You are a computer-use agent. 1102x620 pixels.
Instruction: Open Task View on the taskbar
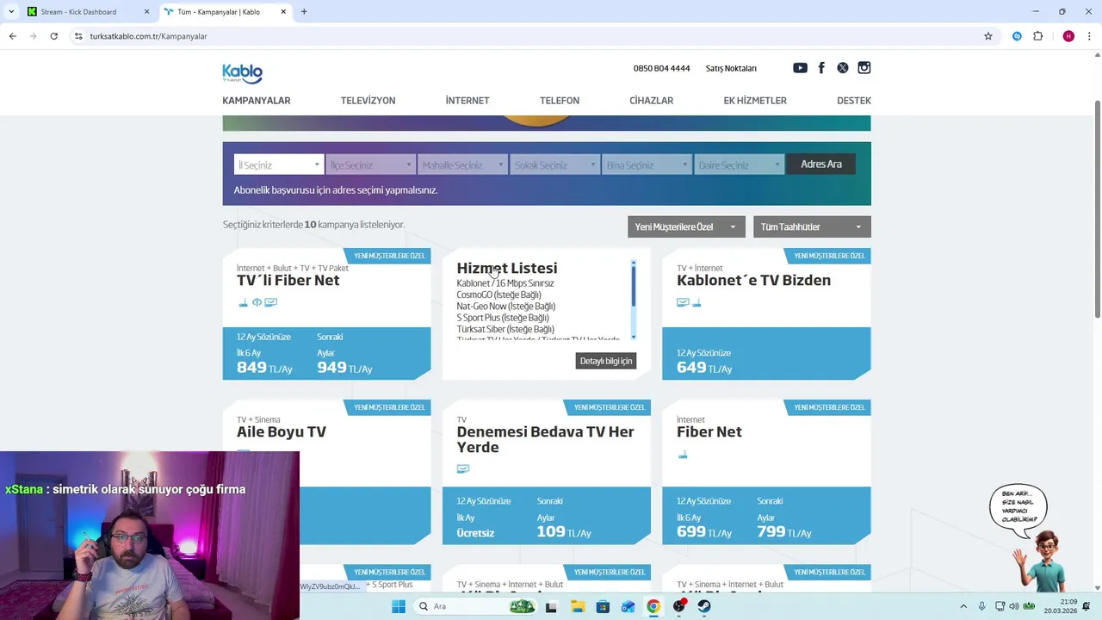(x=551, y=606)
